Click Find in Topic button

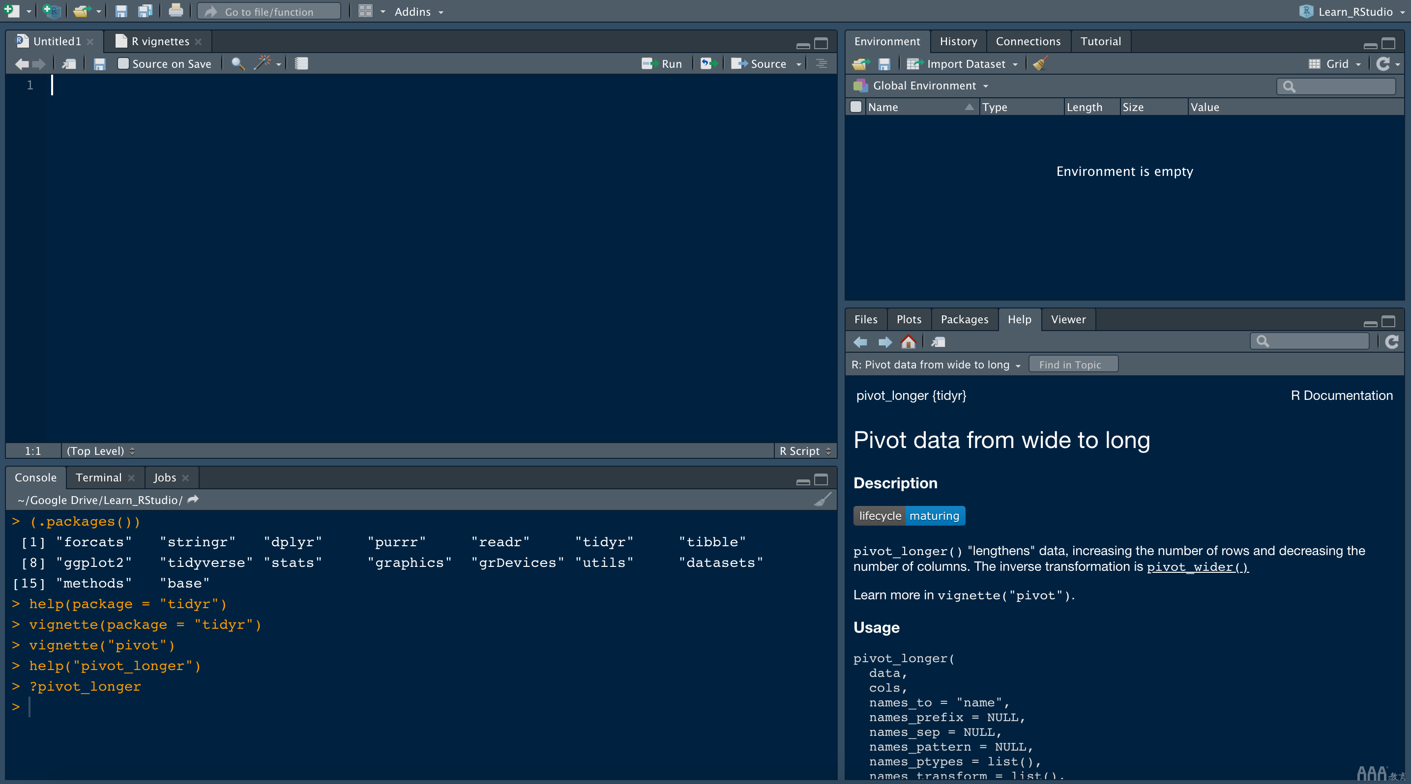pyautogui.click(x=1070, y=364)
